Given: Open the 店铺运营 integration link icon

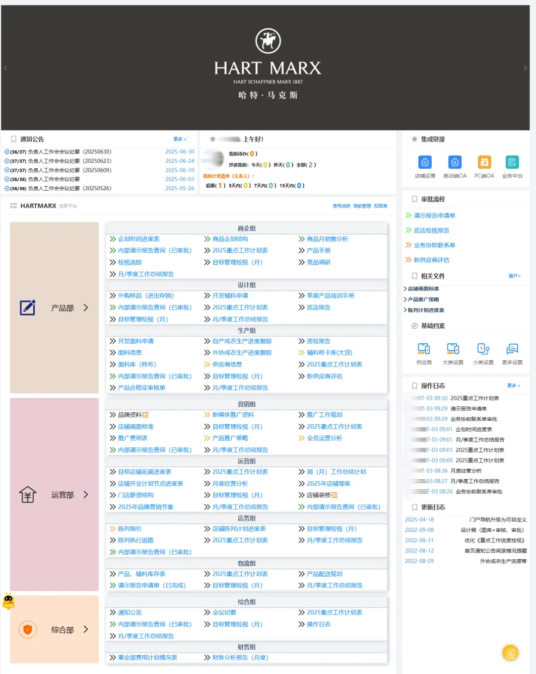Looking at the screenshot, I should 425,162.
